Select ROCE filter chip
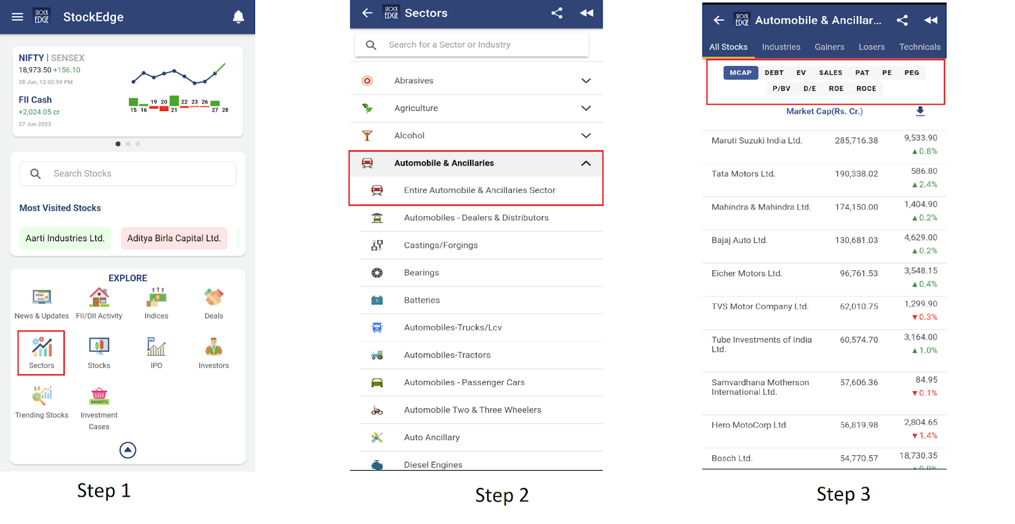Viewport: 1015px width, 524px height. (x=866, y=88)
